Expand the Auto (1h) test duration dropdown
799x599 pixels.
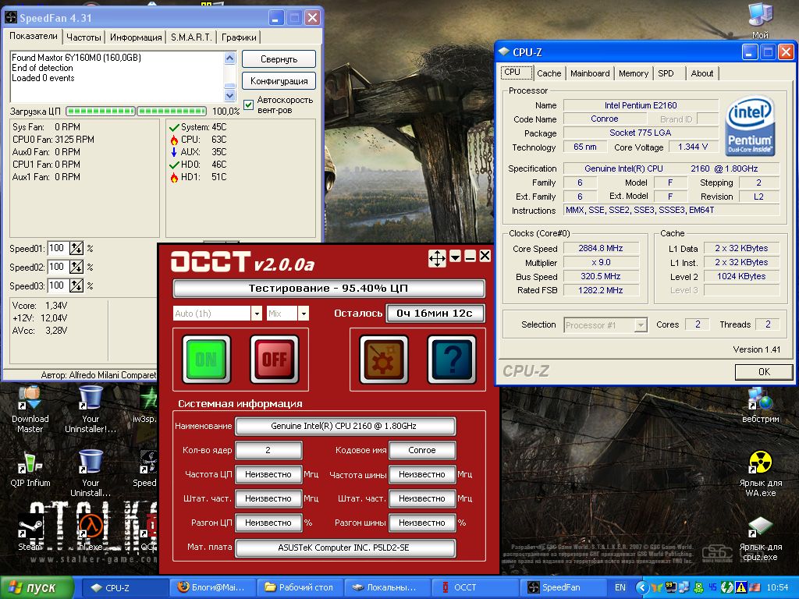point(256,314)
